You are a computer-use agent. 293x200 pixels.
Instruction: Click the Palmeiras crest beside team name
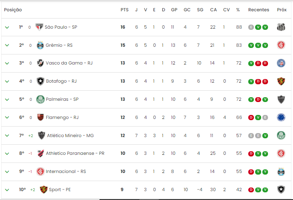point(40,99)
